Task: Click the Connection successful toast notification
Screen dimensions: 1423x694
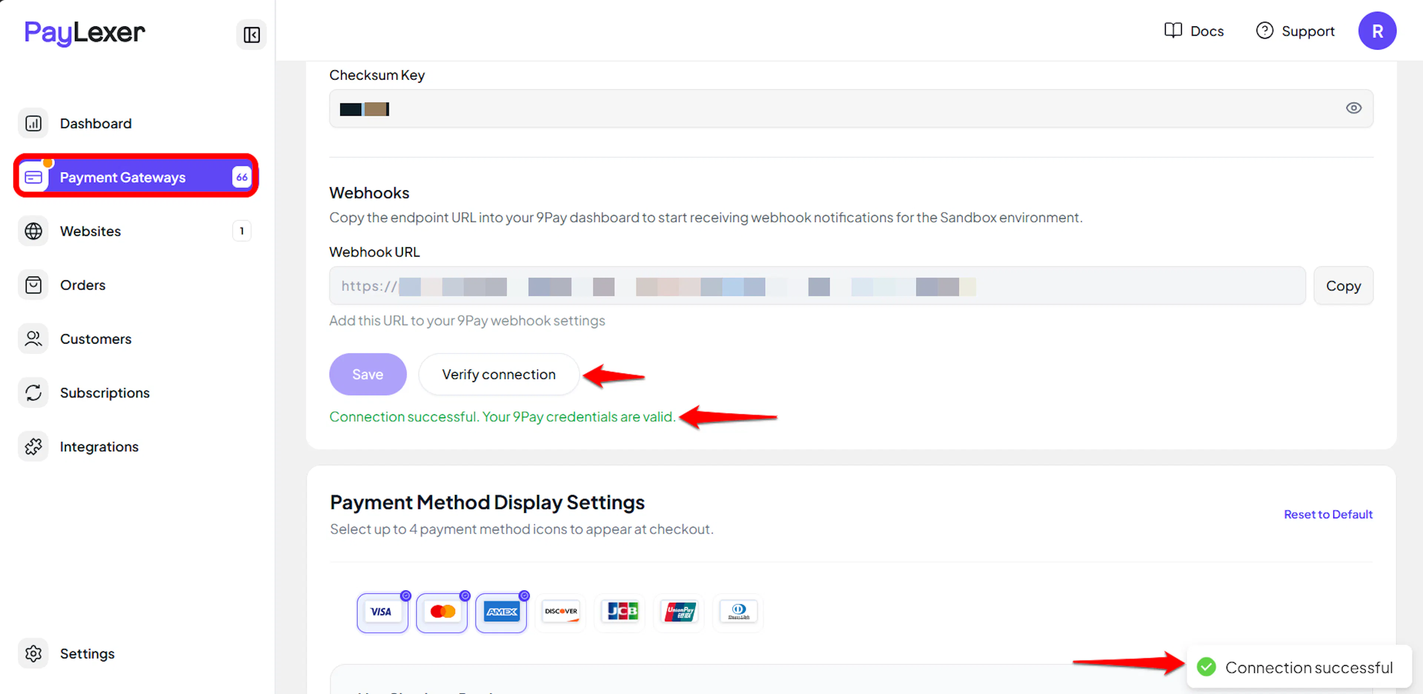Action: [1299, 667]
